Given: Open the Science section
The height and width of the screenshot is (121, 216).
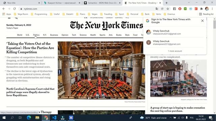Looking at the screenshot, I should point(83,35).
